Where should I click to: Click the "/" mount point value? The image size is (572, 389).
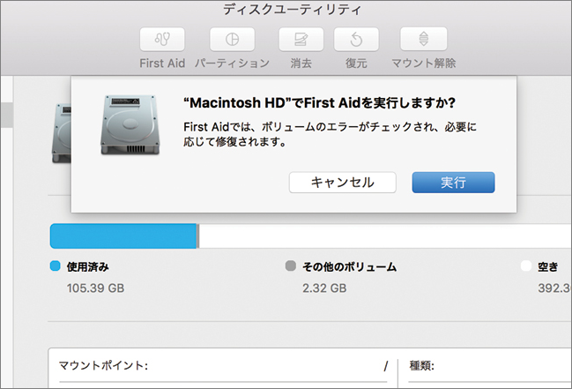385,365
